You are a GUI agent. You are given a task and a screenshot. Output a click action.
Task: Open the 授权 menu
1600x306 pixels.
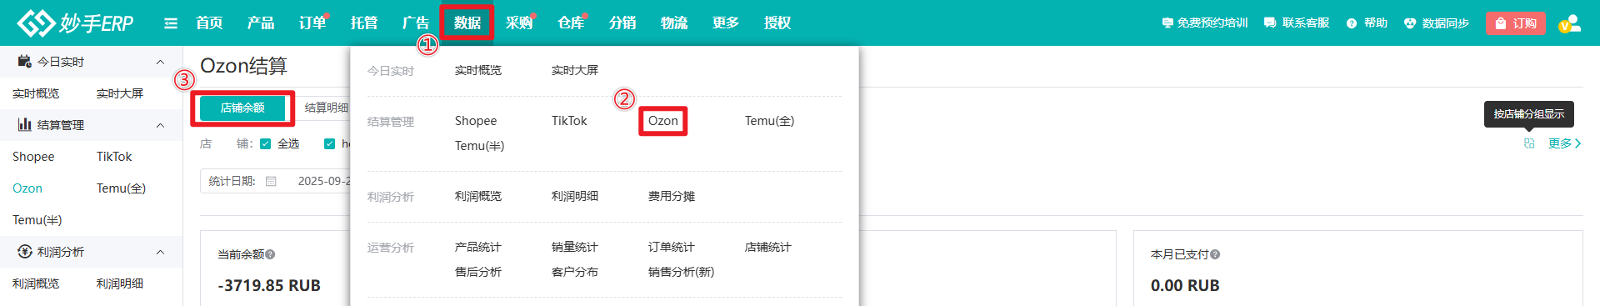[777, 23]
